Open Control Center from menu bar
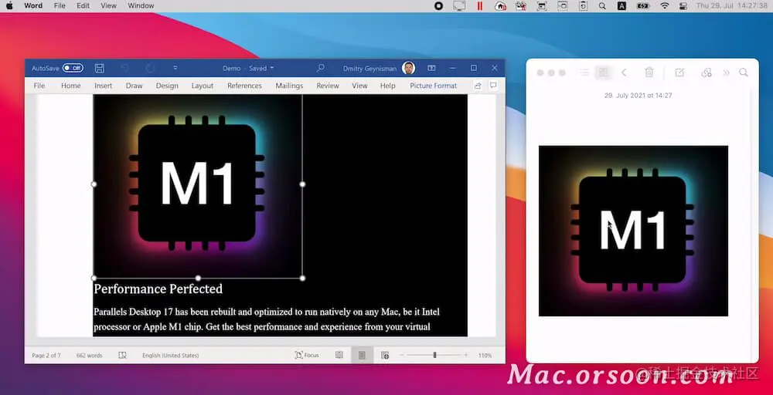Screen dimensions: 773x395 tap(683, 6)
